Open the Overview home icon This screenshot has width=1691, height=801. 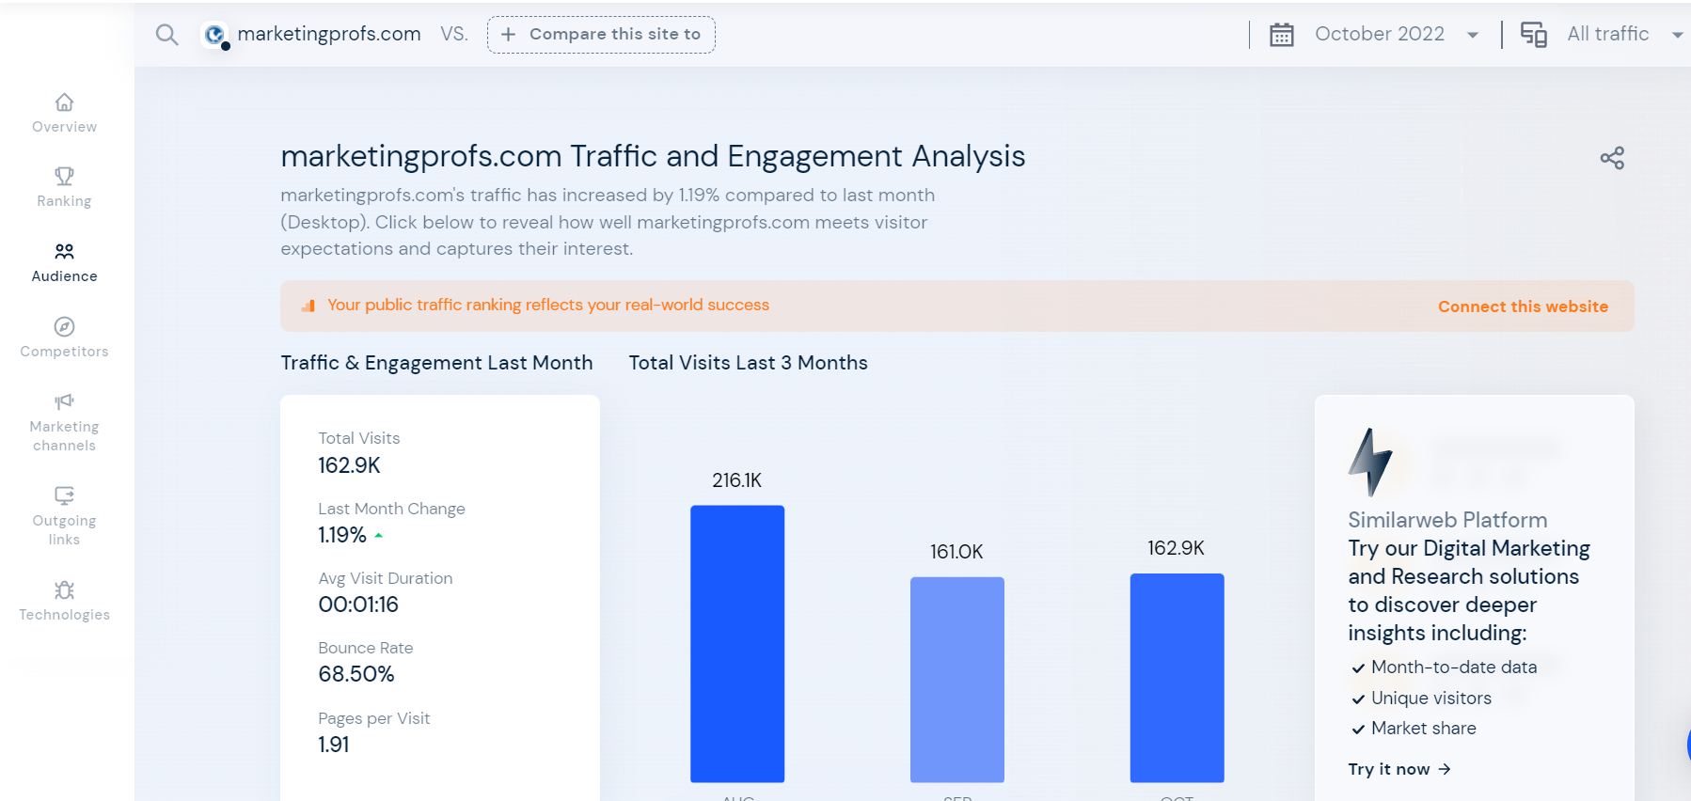pyautogui.click(x=64, y=102)
